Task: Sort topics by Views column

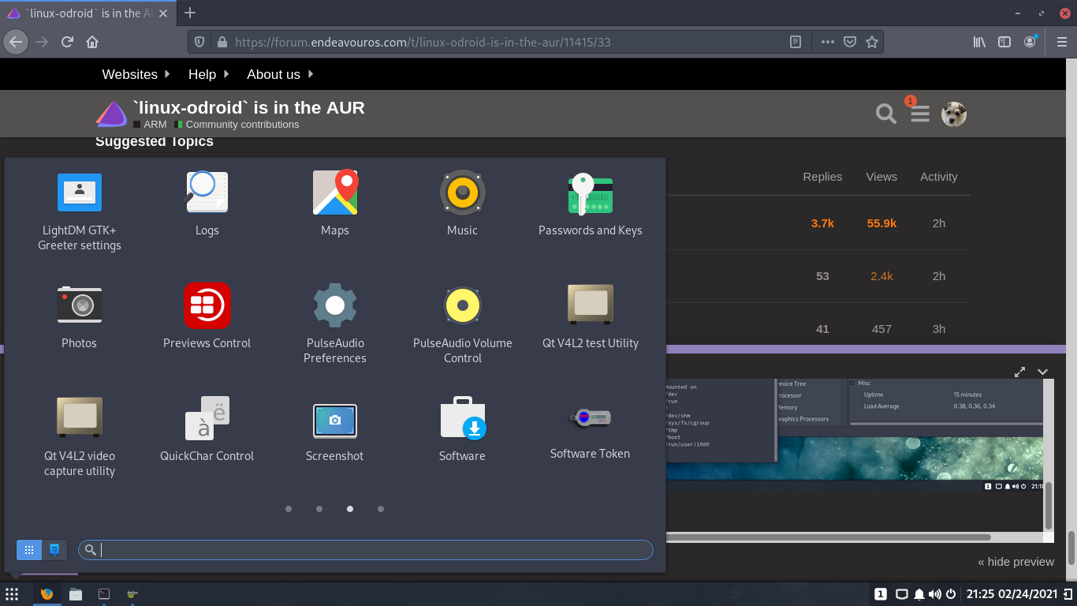Action: coord(881,177)
